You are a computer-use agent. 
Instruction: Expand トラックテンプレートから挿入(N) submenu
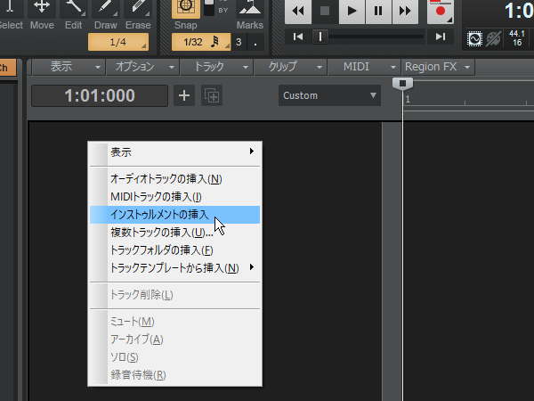174,268
